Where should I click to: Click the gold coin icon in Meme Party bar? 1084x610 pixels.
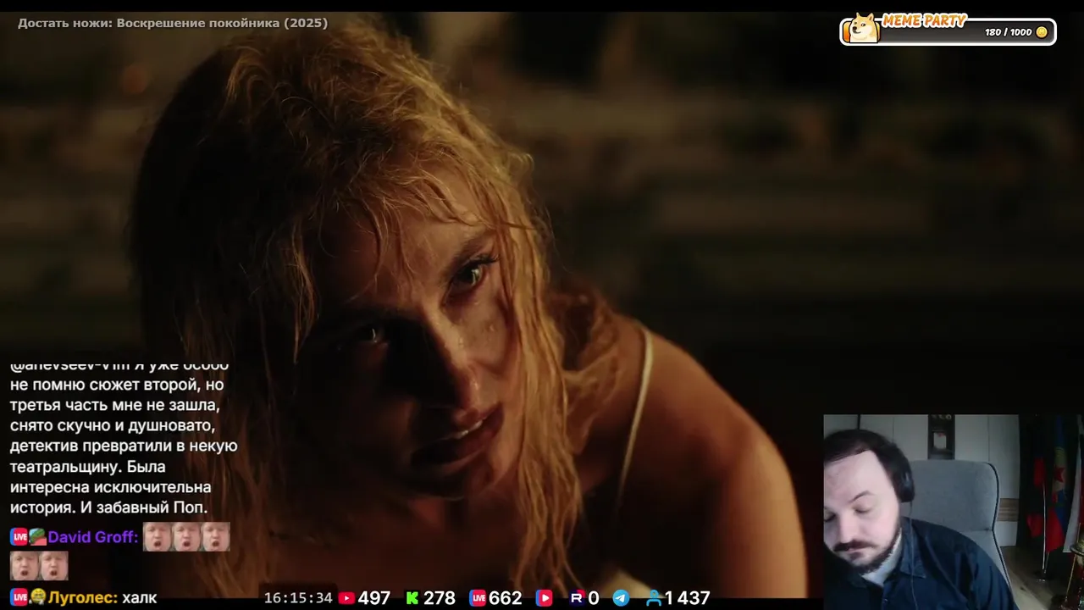(1042, 32)
